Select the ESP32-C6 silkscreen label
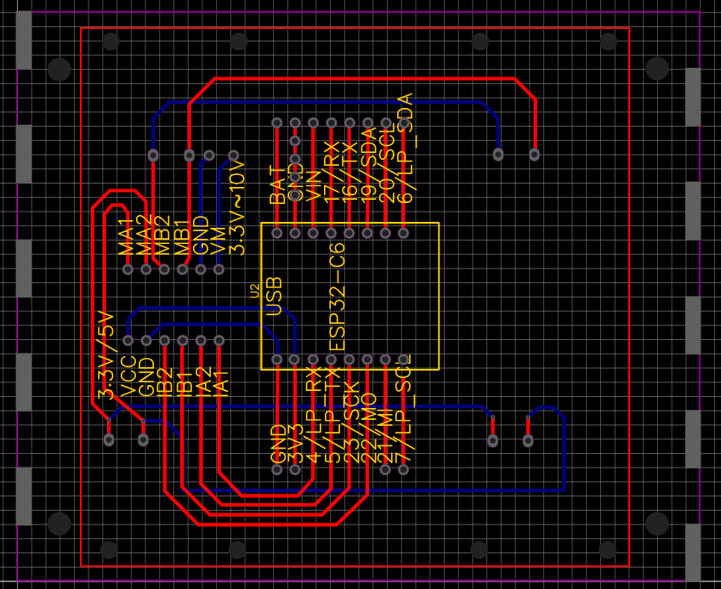Image resolution: width=721 pixels, height=589 pixels. [x=338, y=297]
